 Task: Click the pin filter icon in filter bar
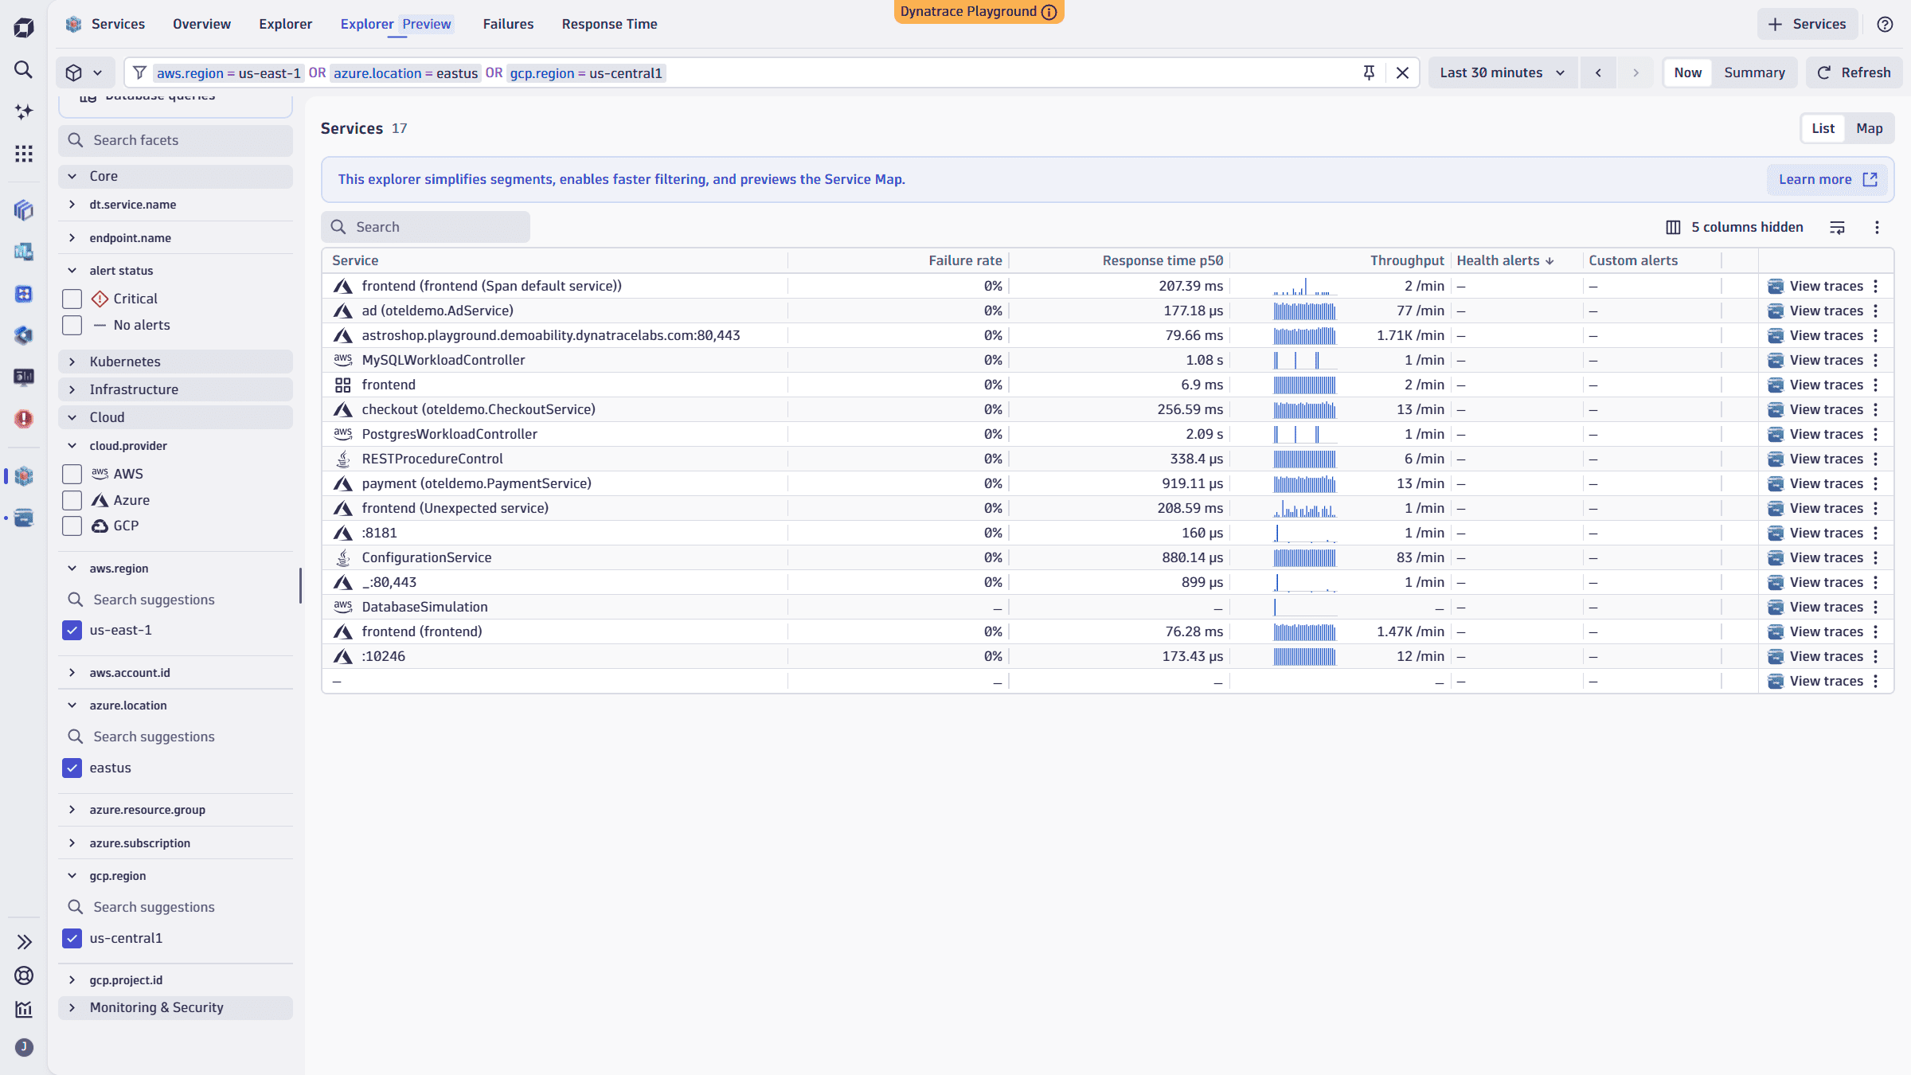click(1369, 72)
